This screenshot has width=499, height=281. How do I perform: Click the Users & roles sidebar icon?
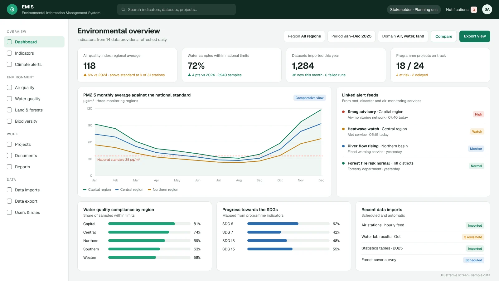coord(9,212)
